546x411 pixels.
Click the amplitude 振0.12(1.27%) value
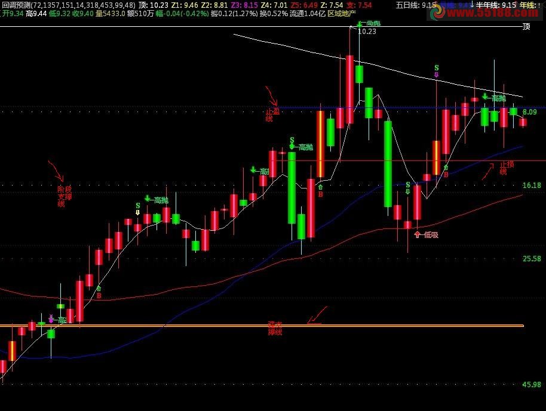tap(234, 14)
